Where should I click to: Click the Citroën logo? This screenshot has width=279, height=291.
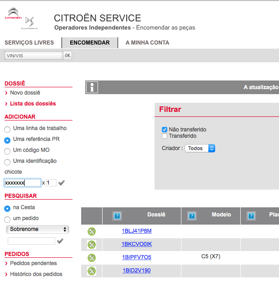[13, 14]
